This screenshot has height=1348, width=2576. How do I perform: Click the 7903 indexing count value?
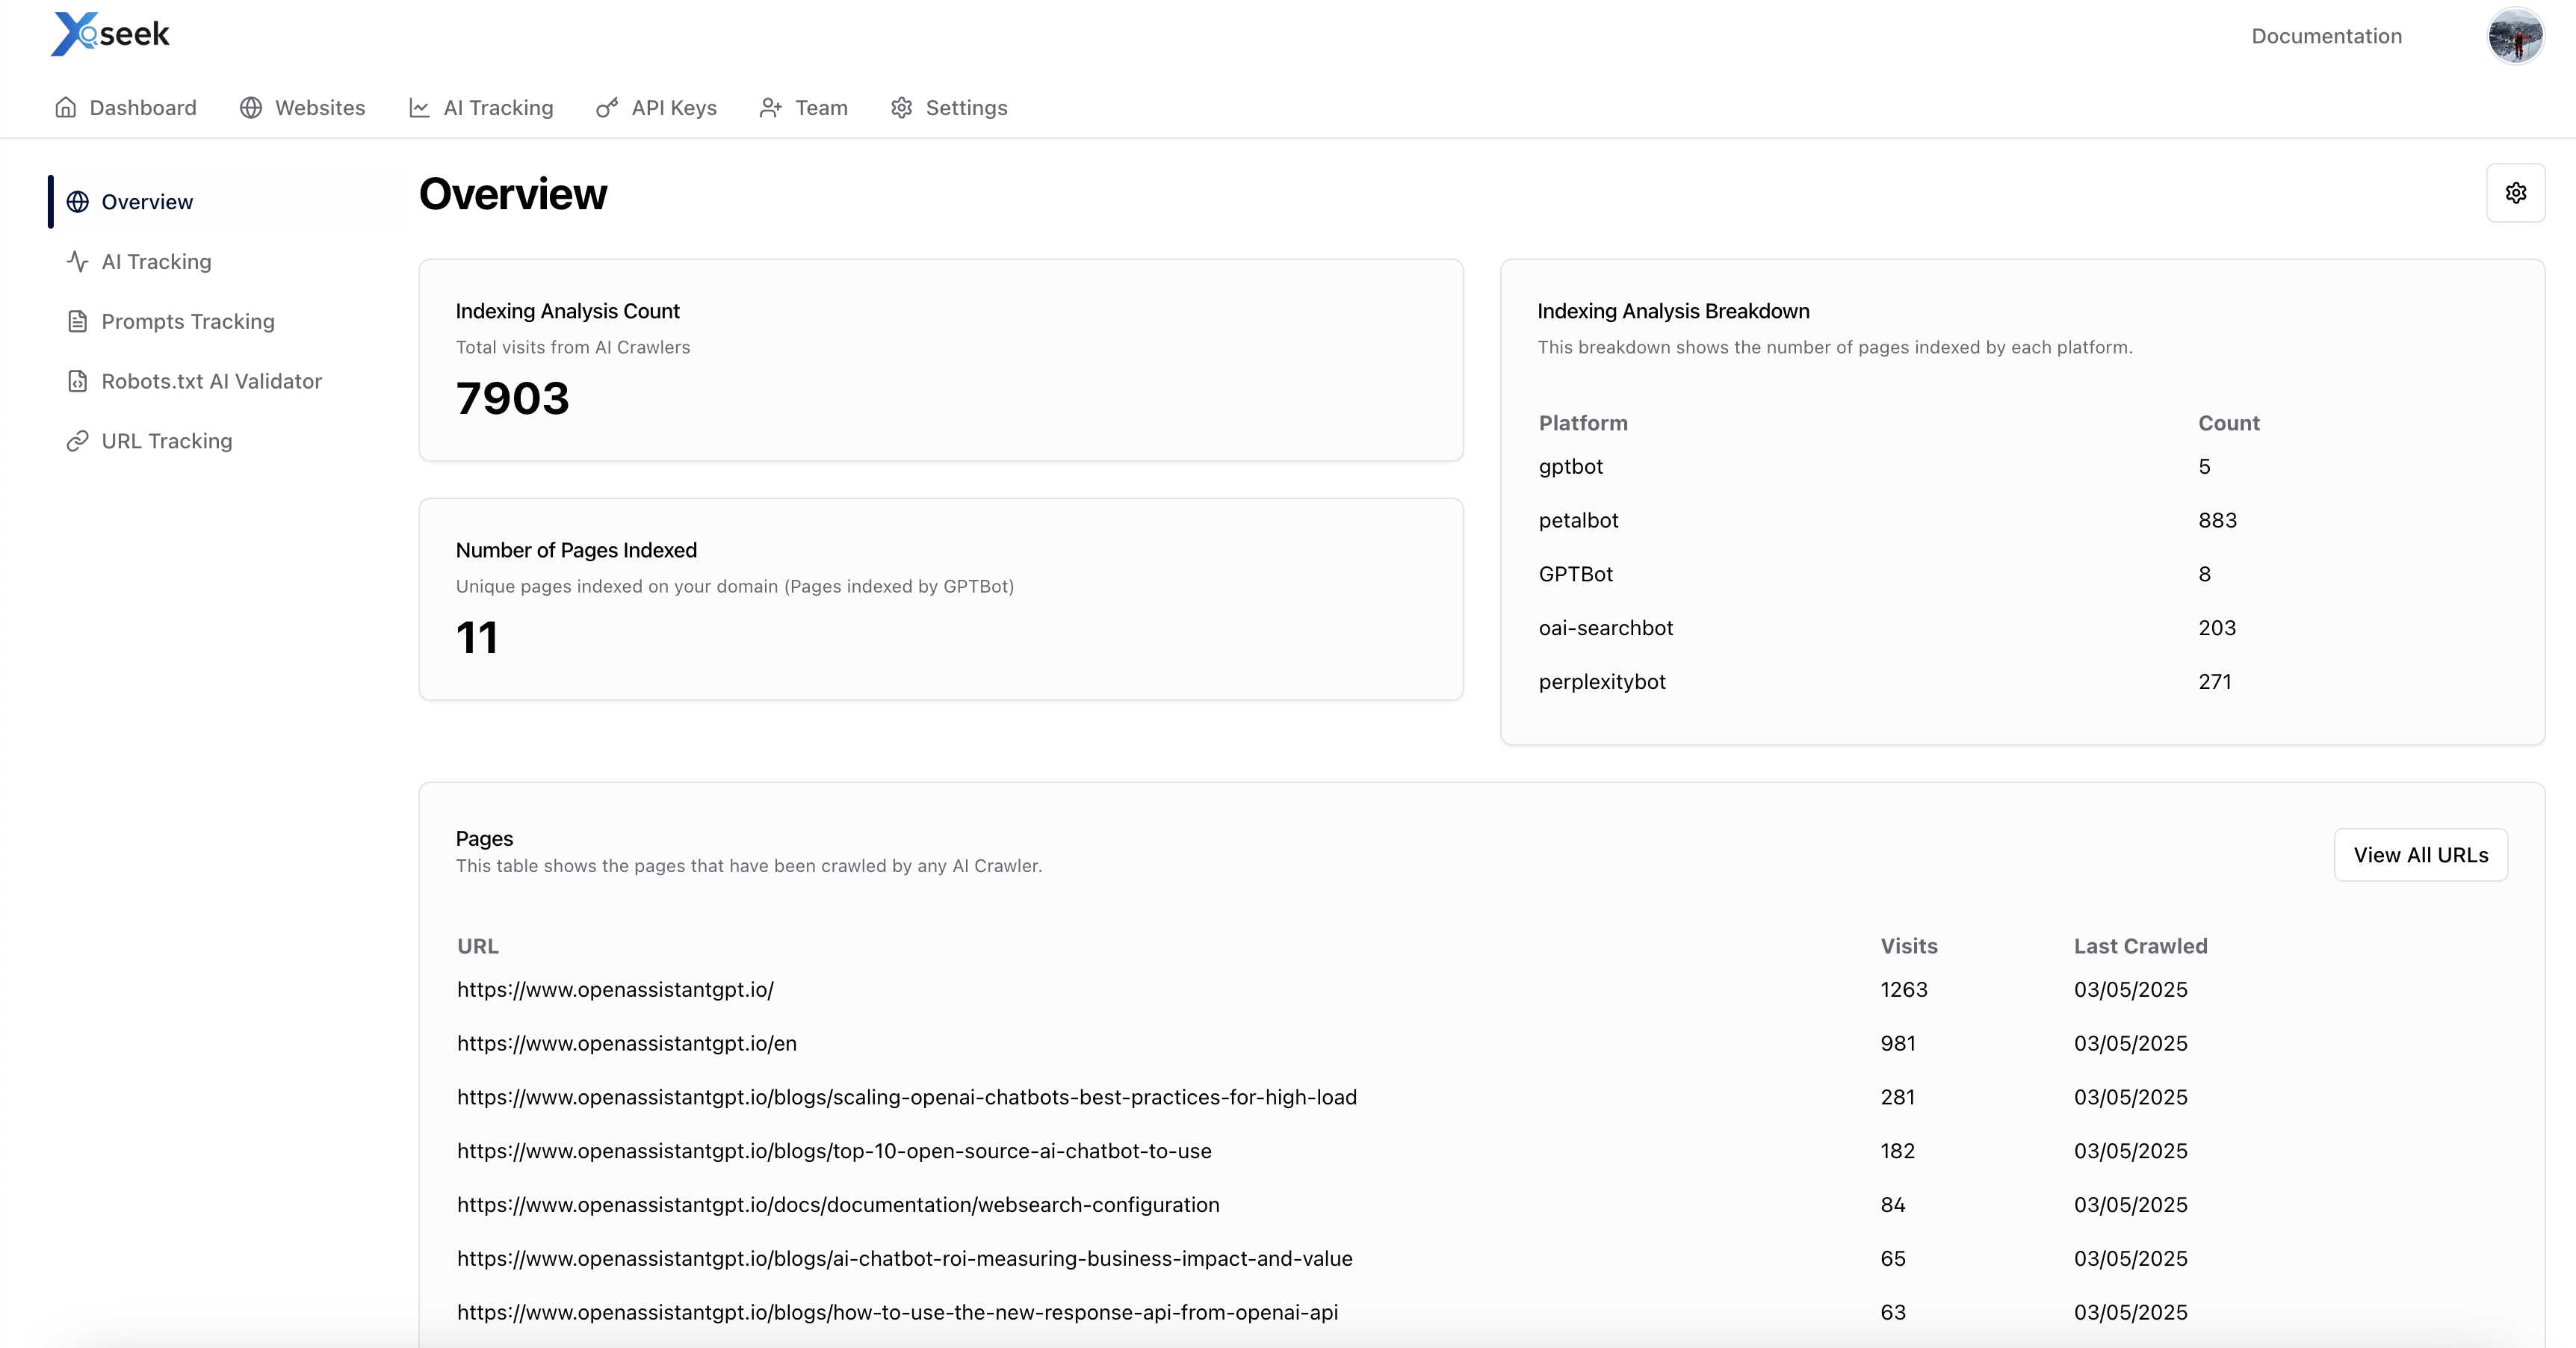512,399
